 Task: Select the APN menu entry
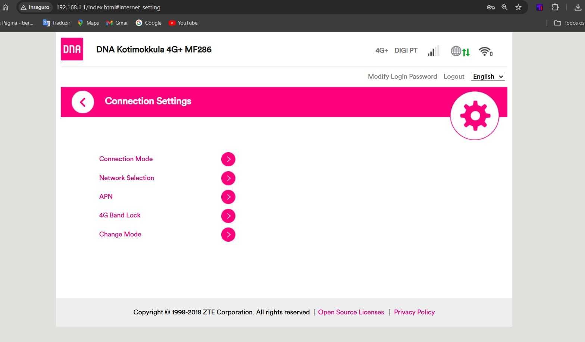[x=106, y=197]
